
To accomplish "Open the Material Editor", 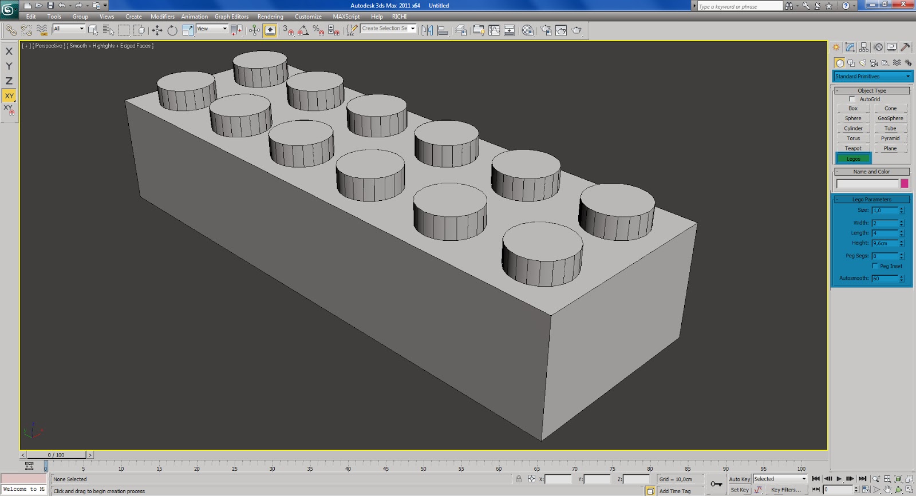I will tap(528, 30).
